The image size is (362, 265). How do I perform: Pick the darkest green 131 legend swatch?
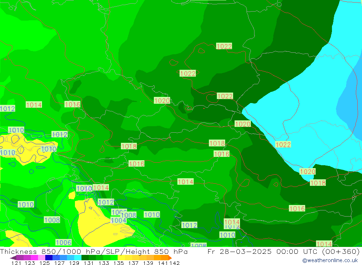coord(85,258)
